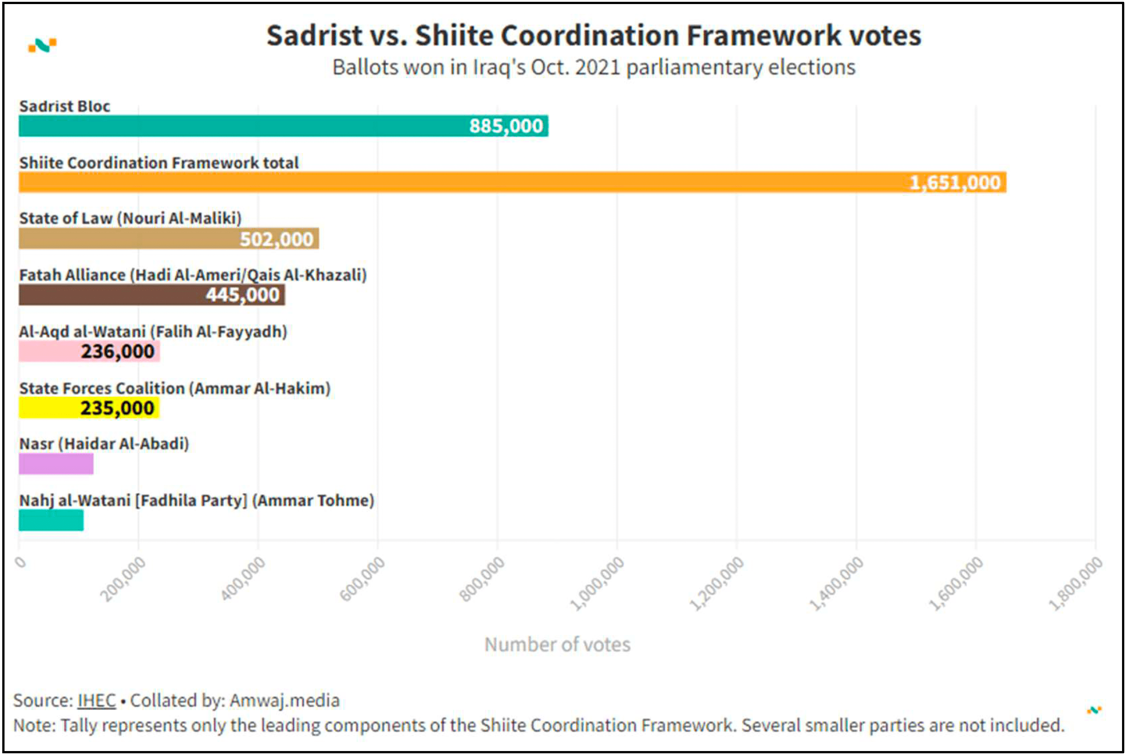Viewport: 1127px width, 756px height.
Task: Click the purple Nasr bar
Action: pyautogui.click(x=56, y=464)
